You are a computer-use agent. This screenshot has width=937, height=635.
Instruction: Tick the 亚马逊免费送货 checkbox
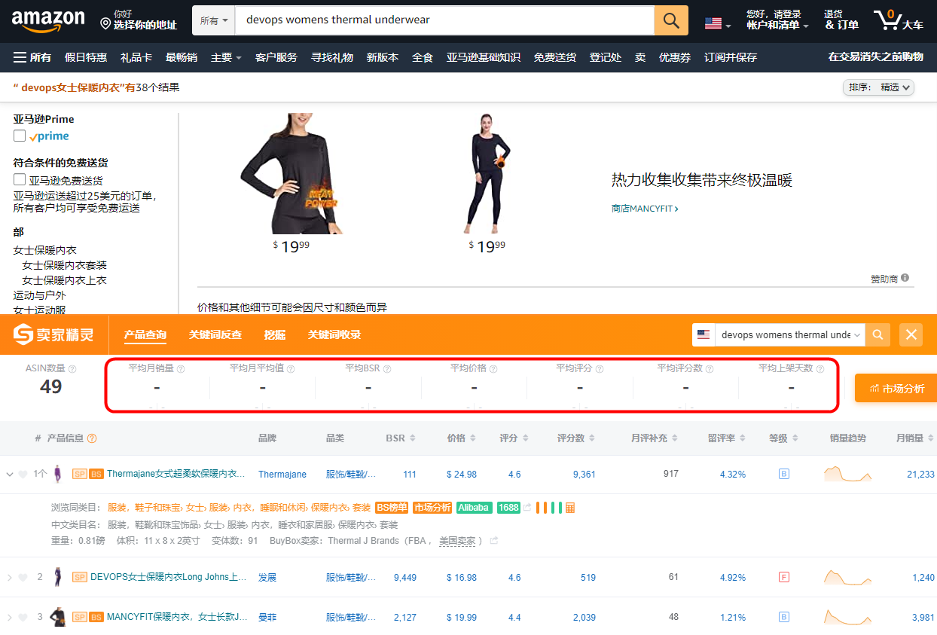coord(20,180)
